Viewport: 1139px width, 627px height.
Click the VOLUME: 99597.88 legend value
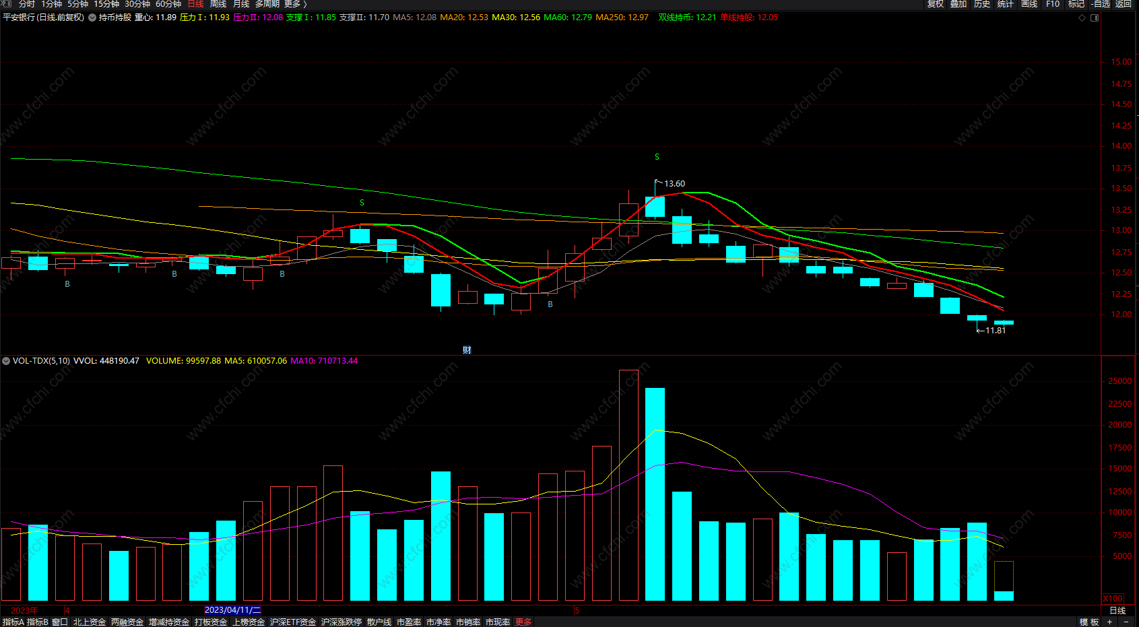pyautogui.click(x=183, y=361)
